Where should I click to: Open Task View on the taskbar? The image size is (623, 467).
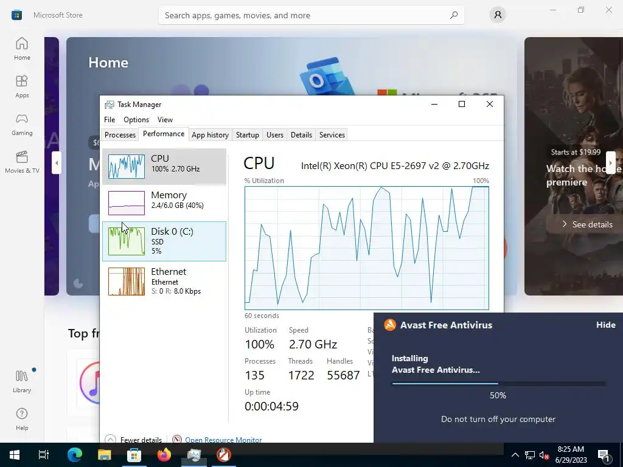[44, 455]
